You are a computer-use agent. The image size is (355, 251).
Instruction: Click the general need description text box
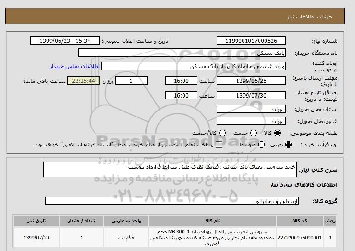[170, 169]
